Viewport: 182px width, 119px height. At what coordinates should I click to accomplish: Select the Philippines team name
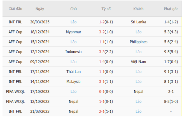click(x=138, y=42)
